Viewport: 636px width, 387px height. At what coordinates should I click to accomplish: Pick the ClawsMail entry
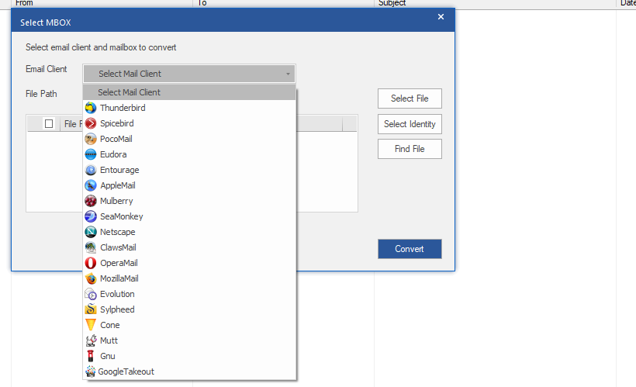[x=189, y=247]
